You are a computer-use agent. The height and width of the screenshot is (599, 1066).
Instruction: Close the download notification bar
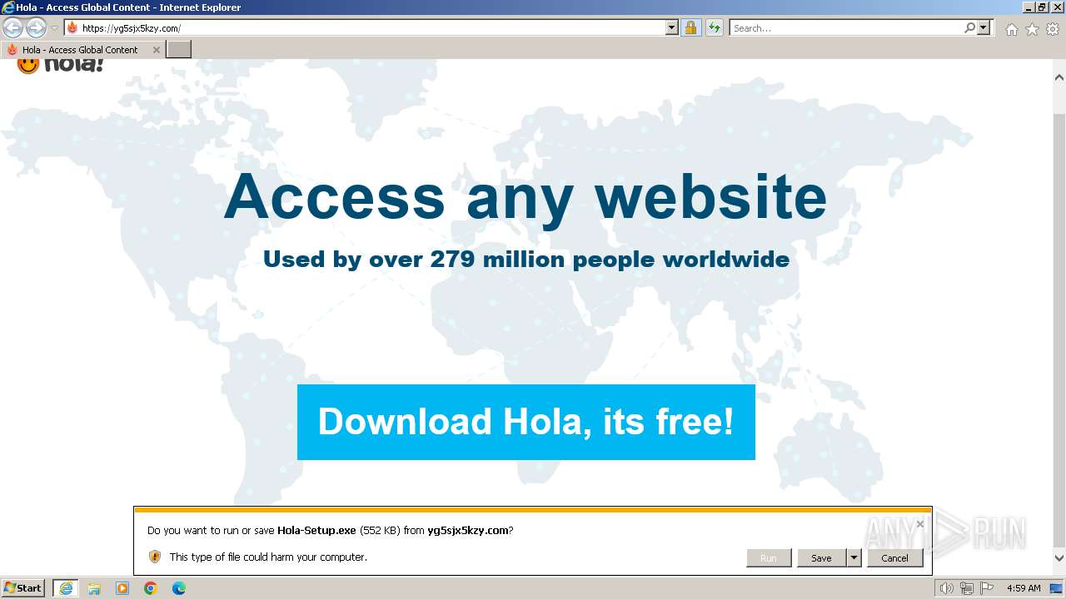[919, 524]
